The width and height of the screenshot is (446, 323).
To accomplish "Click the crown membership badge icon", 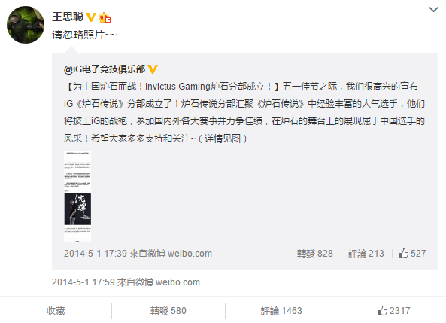I will 105,17.
